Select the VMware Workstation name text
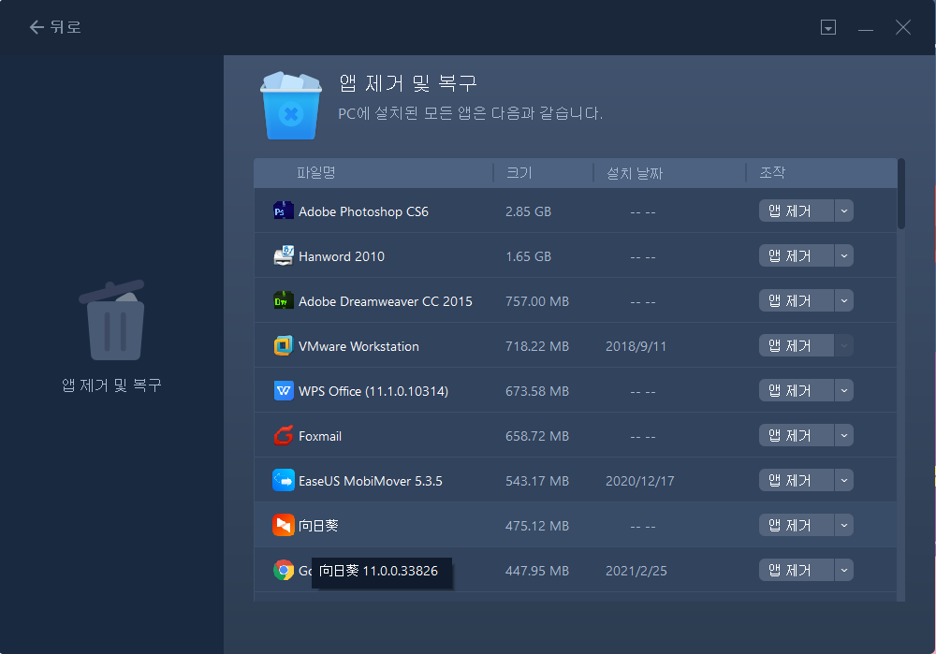Viewport: 936px width, 654px height. [358, 347]
